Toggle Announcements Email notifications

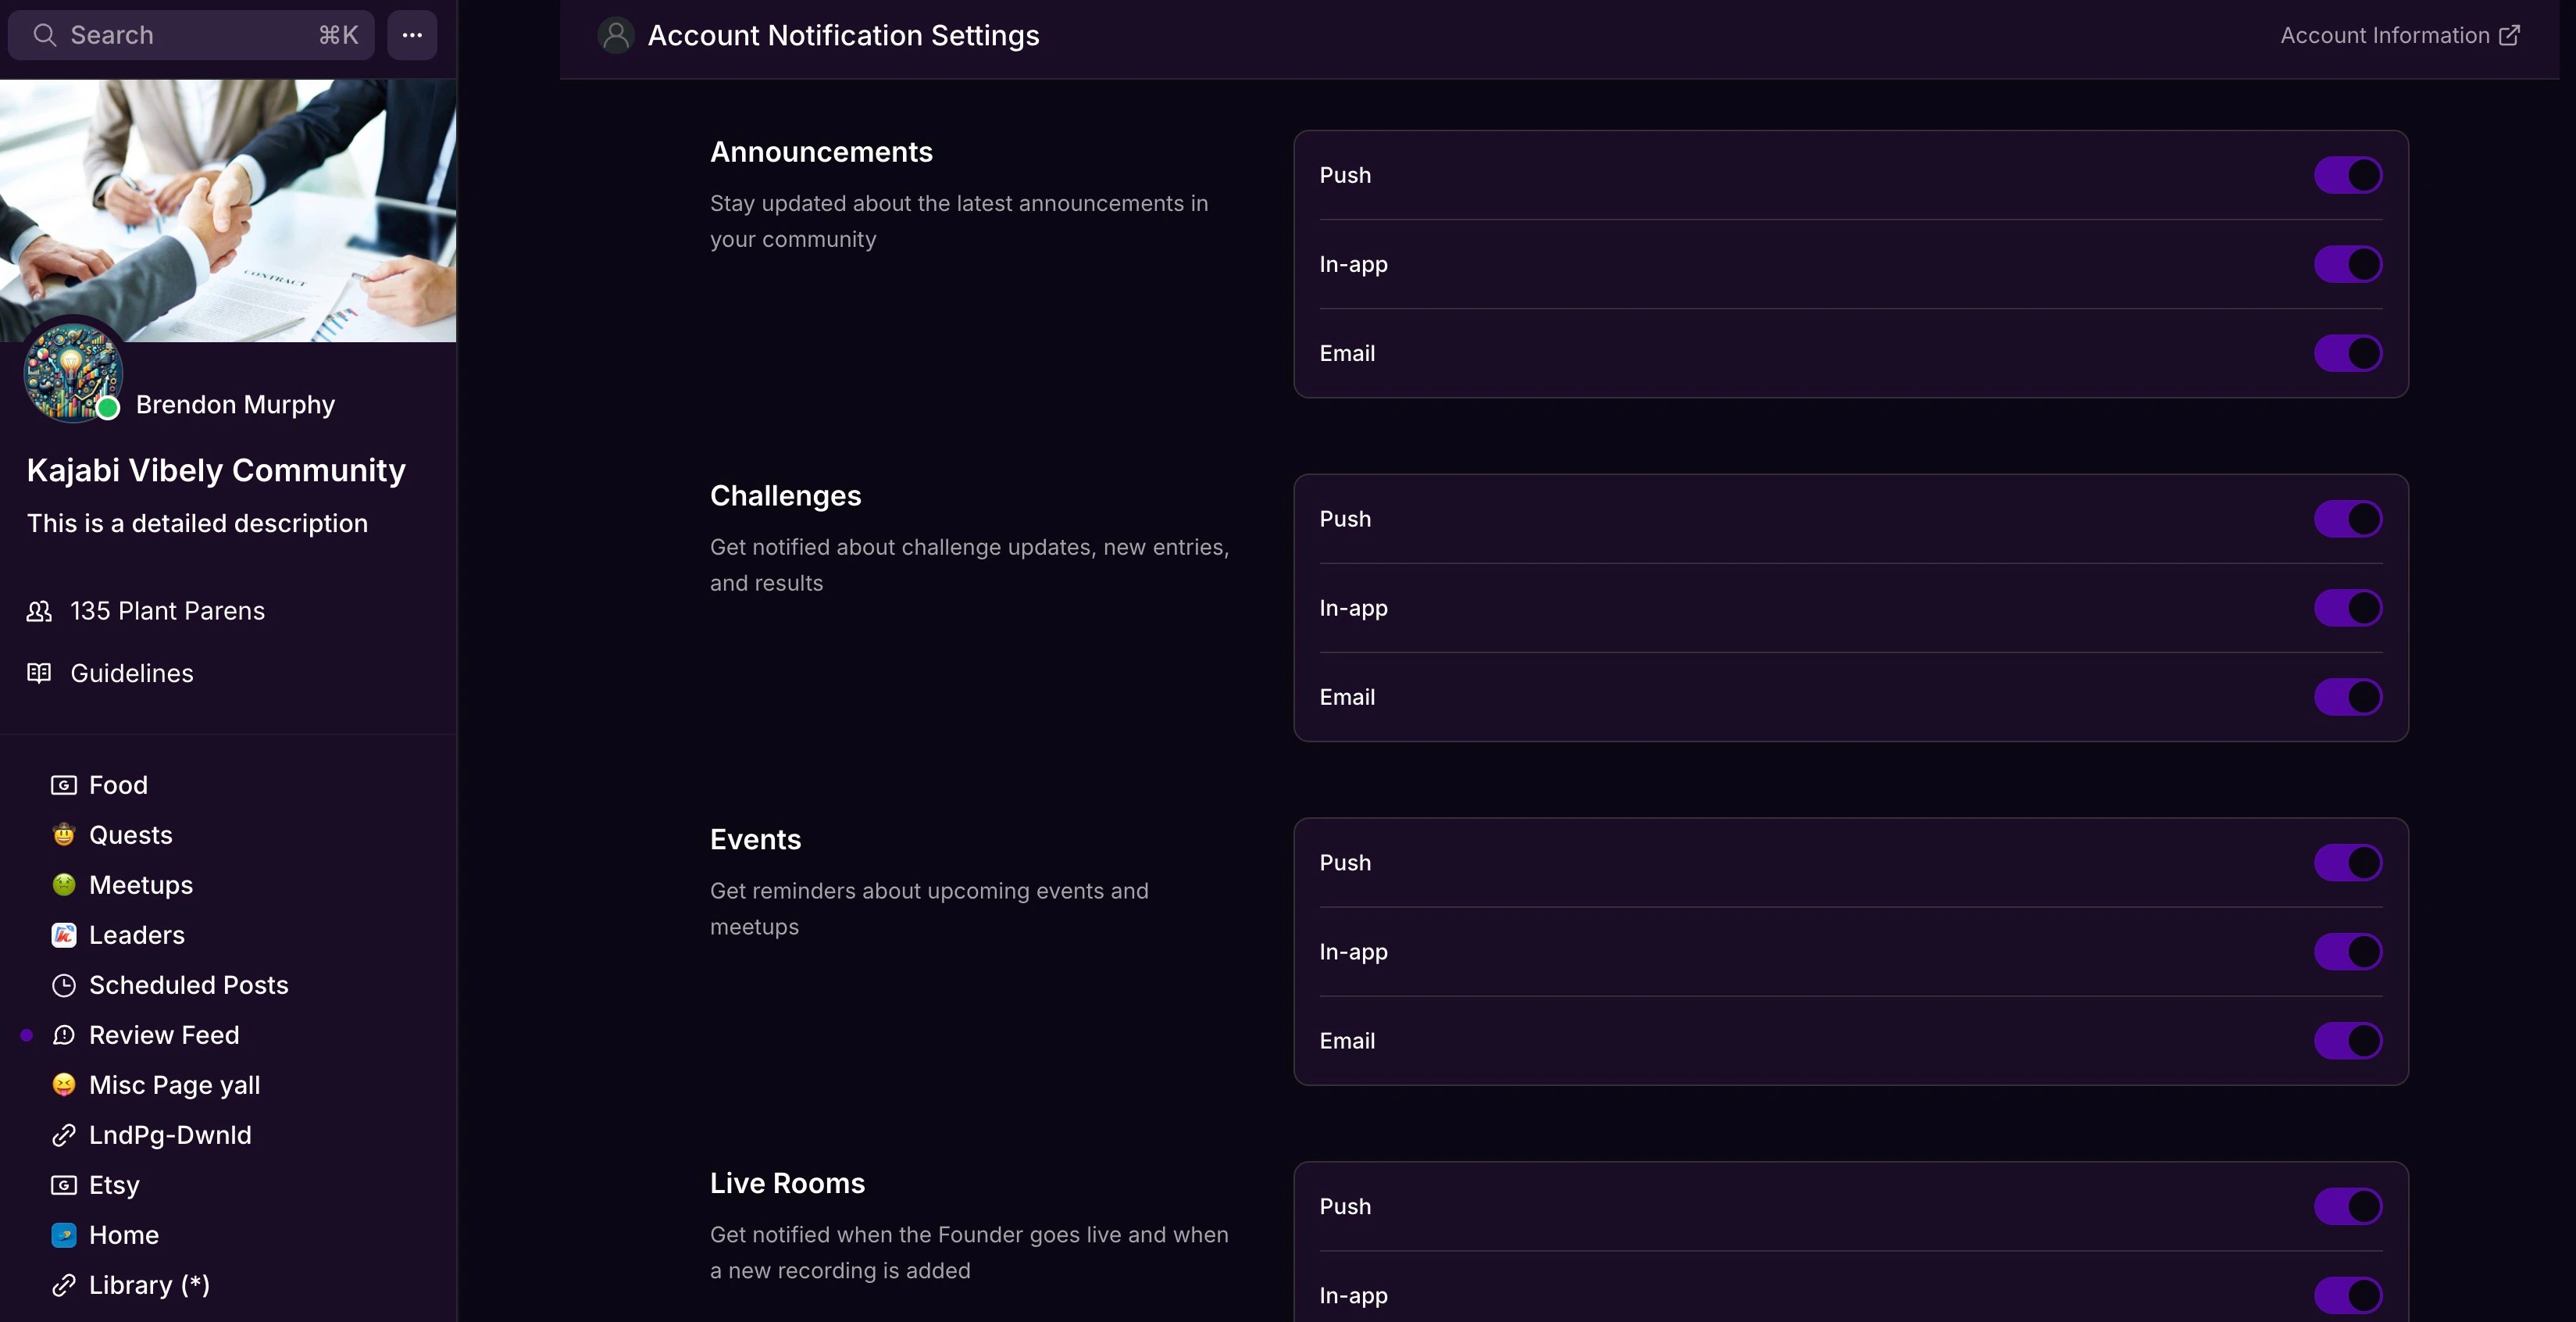coord(2347,353)
